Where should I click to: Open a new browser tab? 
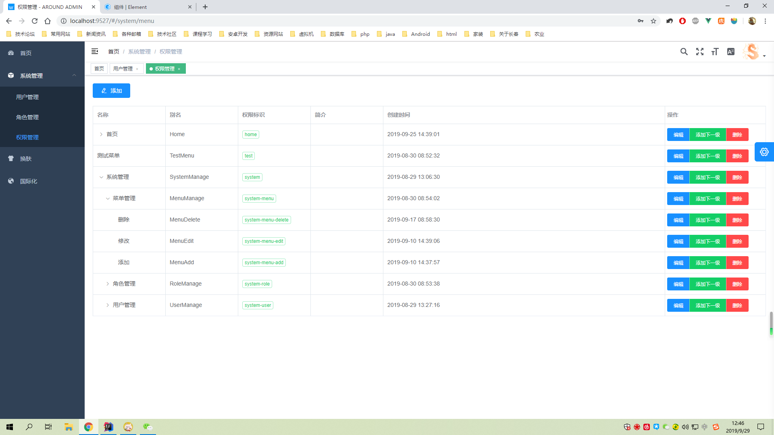tap(205, 7)
